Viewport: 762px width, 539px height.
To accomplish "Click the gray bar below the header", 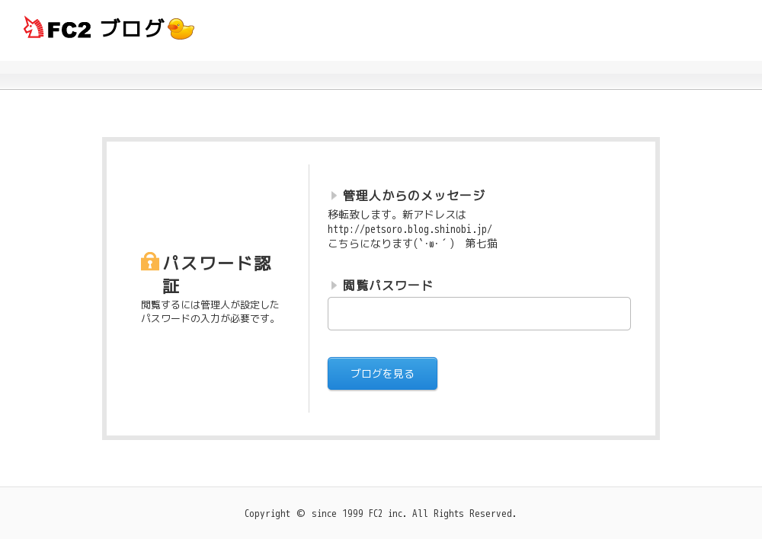I will tap(381, 81).
